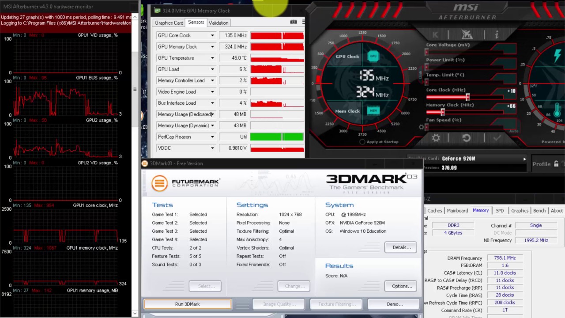Click the Change settings button
The height and width of the screenshot is (318, 565).
294,286
